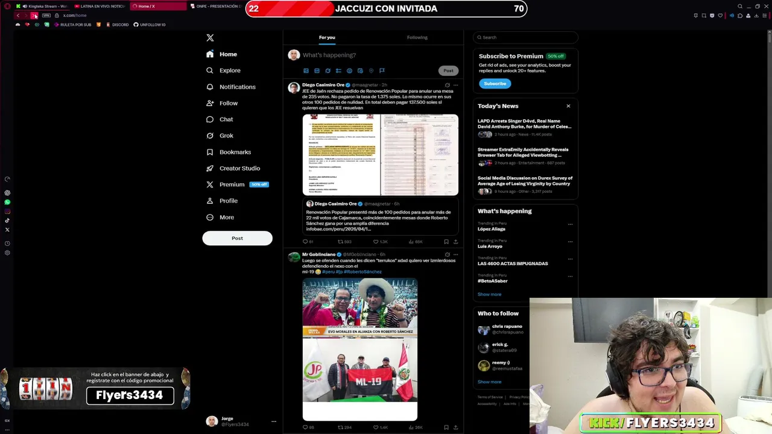
Task: Open Mr Goblinciano's Evo Morales photo
Action: [360, 308]
